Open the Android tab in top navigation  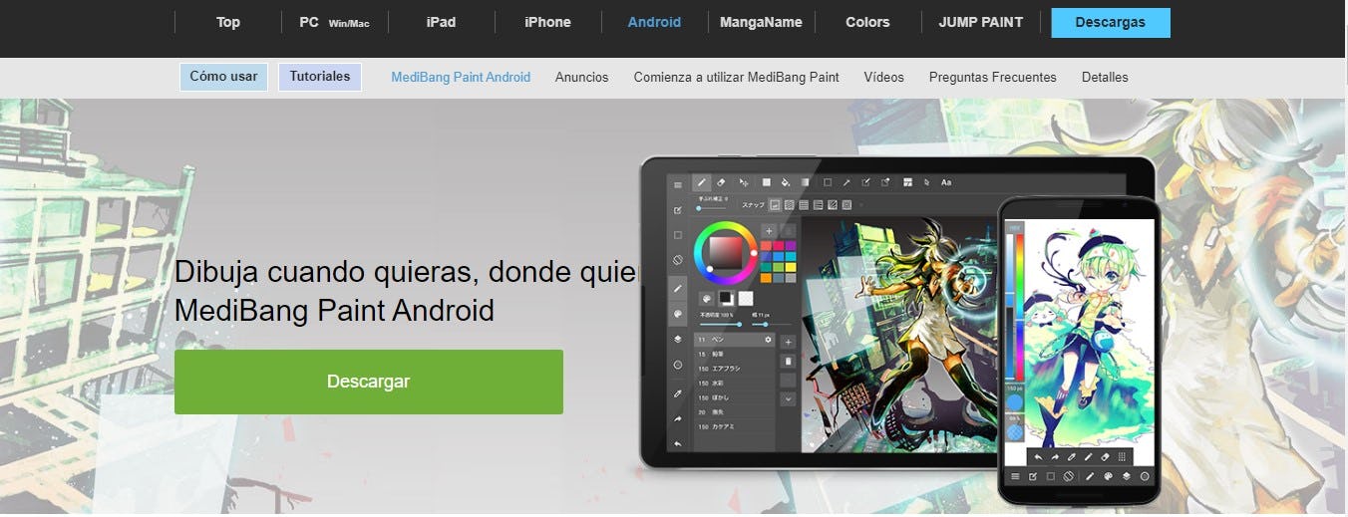coord(654,22)
